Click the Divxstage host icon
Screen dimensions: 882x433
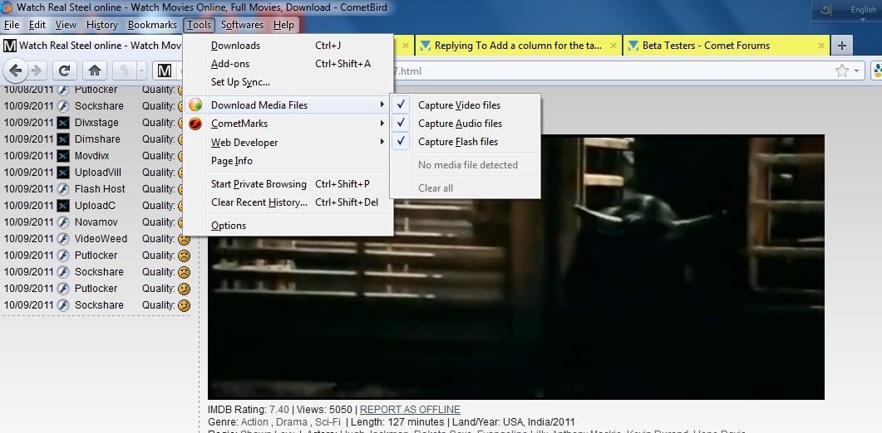63,123
